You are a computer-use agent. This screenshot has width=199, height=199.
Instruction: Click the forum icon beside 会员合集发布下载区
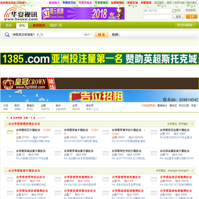click(x=154, y=153)
